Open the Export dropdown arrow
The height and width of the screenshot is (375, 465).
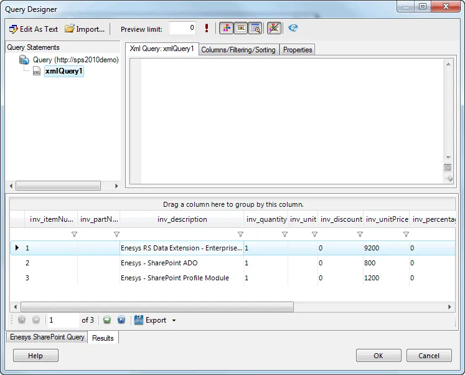174,320
